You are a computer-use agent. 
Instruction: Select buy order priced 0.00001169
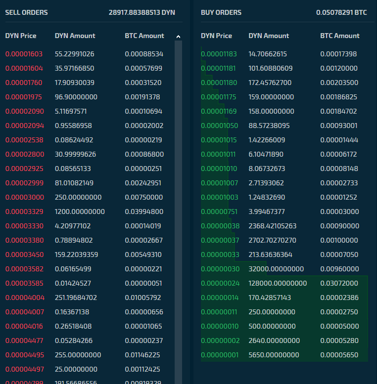(x=284, y=111)
